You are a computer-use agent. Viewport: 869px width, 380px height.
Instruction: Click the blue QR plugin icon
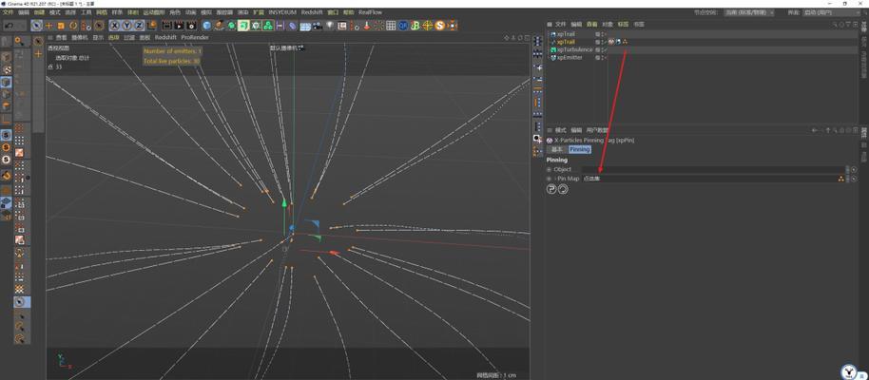pyautogui.click(x=403, y=26)
